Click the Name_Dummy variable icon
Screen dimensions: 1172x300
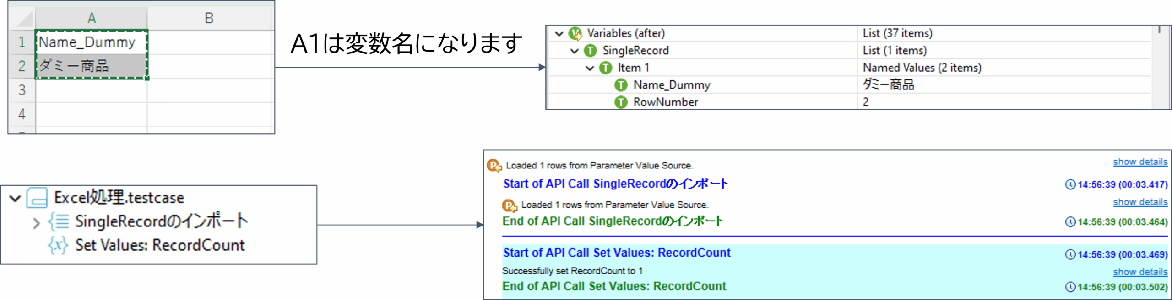pyautogui.click(x=621, y=85)
